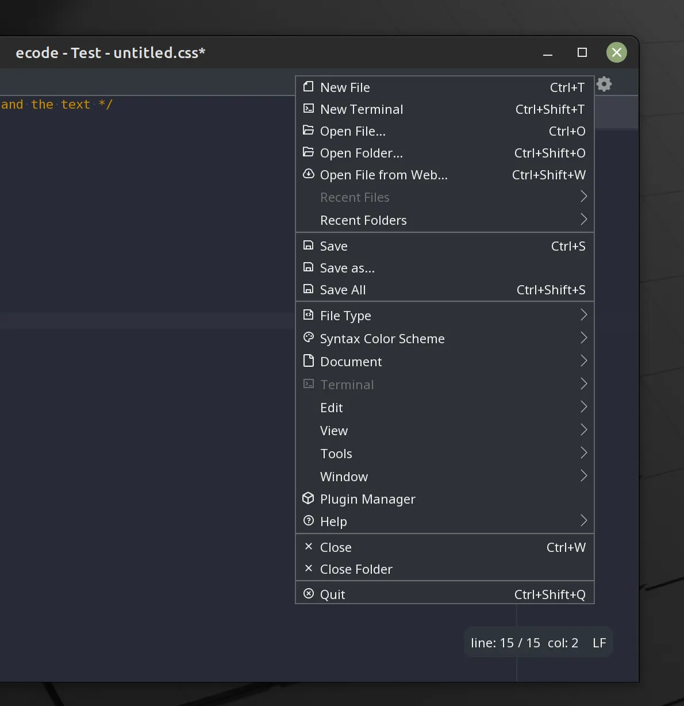Click the Help question mark icon
The image size is (684, 706).
[309, 521]
